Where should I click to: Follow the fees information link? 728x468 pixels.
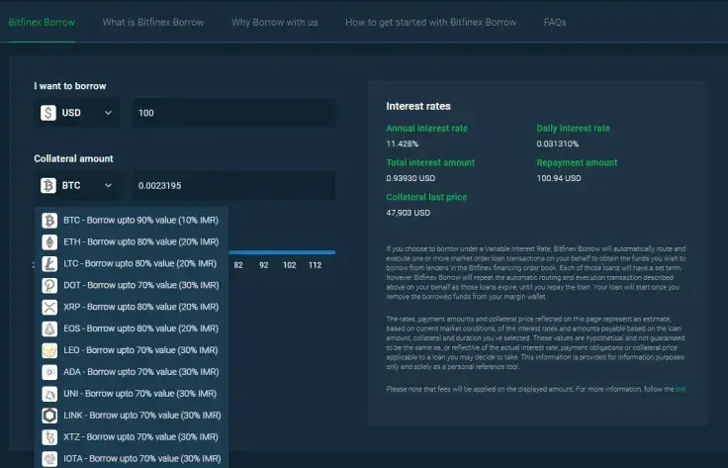(681, 389)
